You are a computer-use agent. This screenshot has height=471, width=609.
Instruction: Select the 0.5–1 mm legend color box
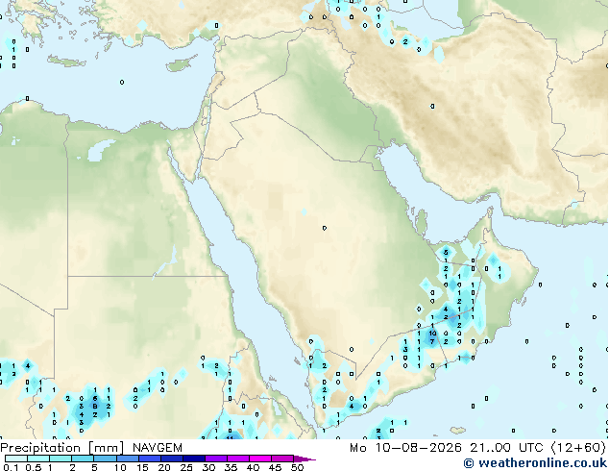(x=38, y=459)
